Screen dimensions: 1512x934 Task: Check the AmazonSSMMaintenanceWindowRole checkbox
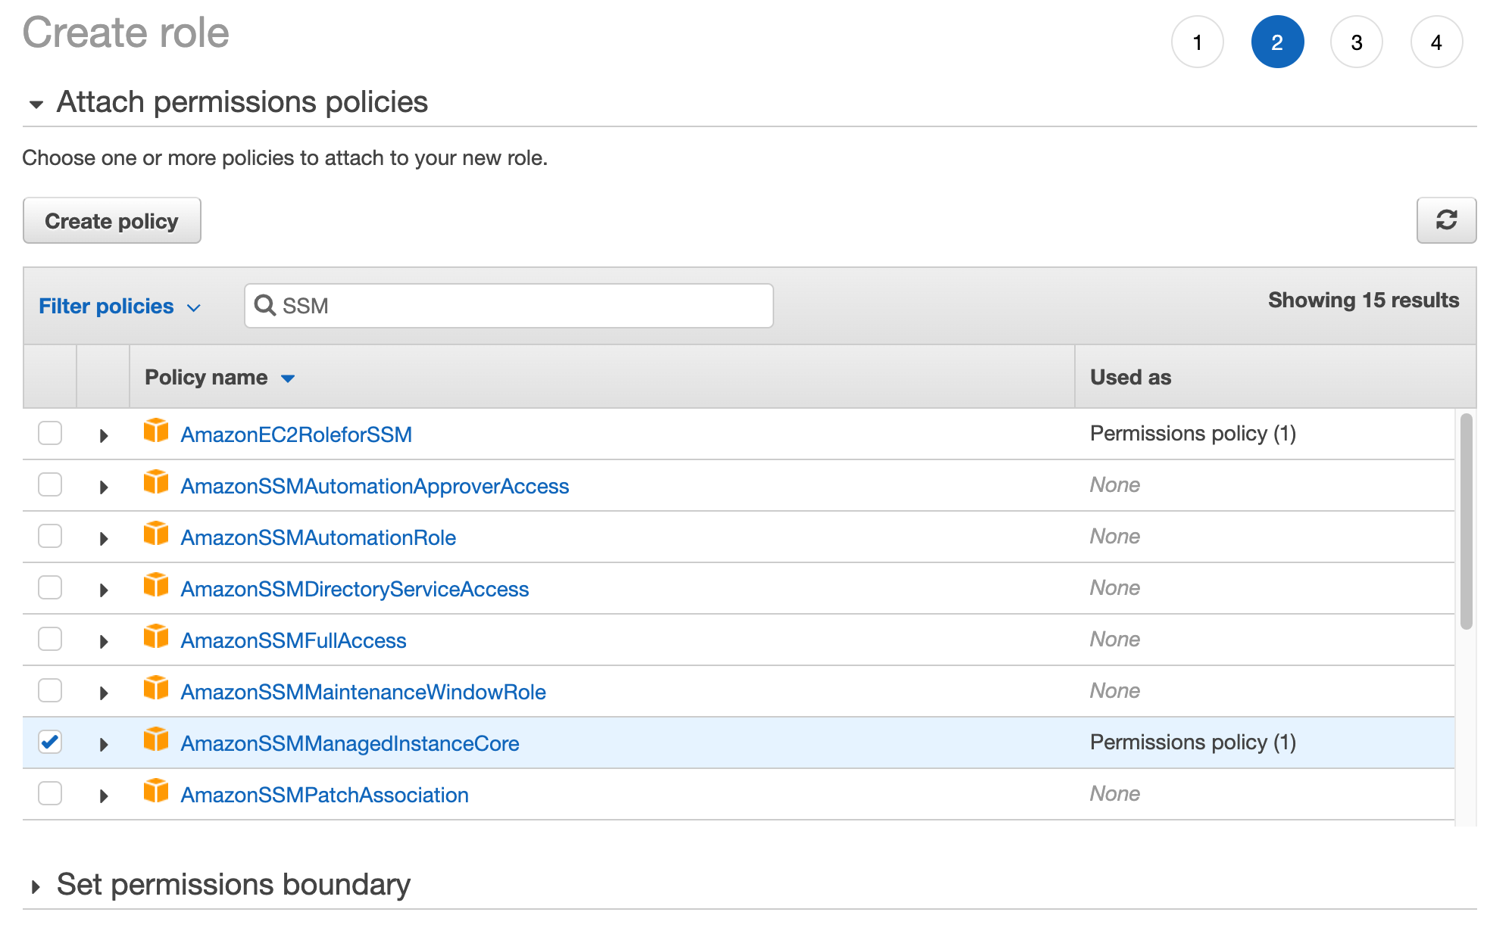pos(50,690)
